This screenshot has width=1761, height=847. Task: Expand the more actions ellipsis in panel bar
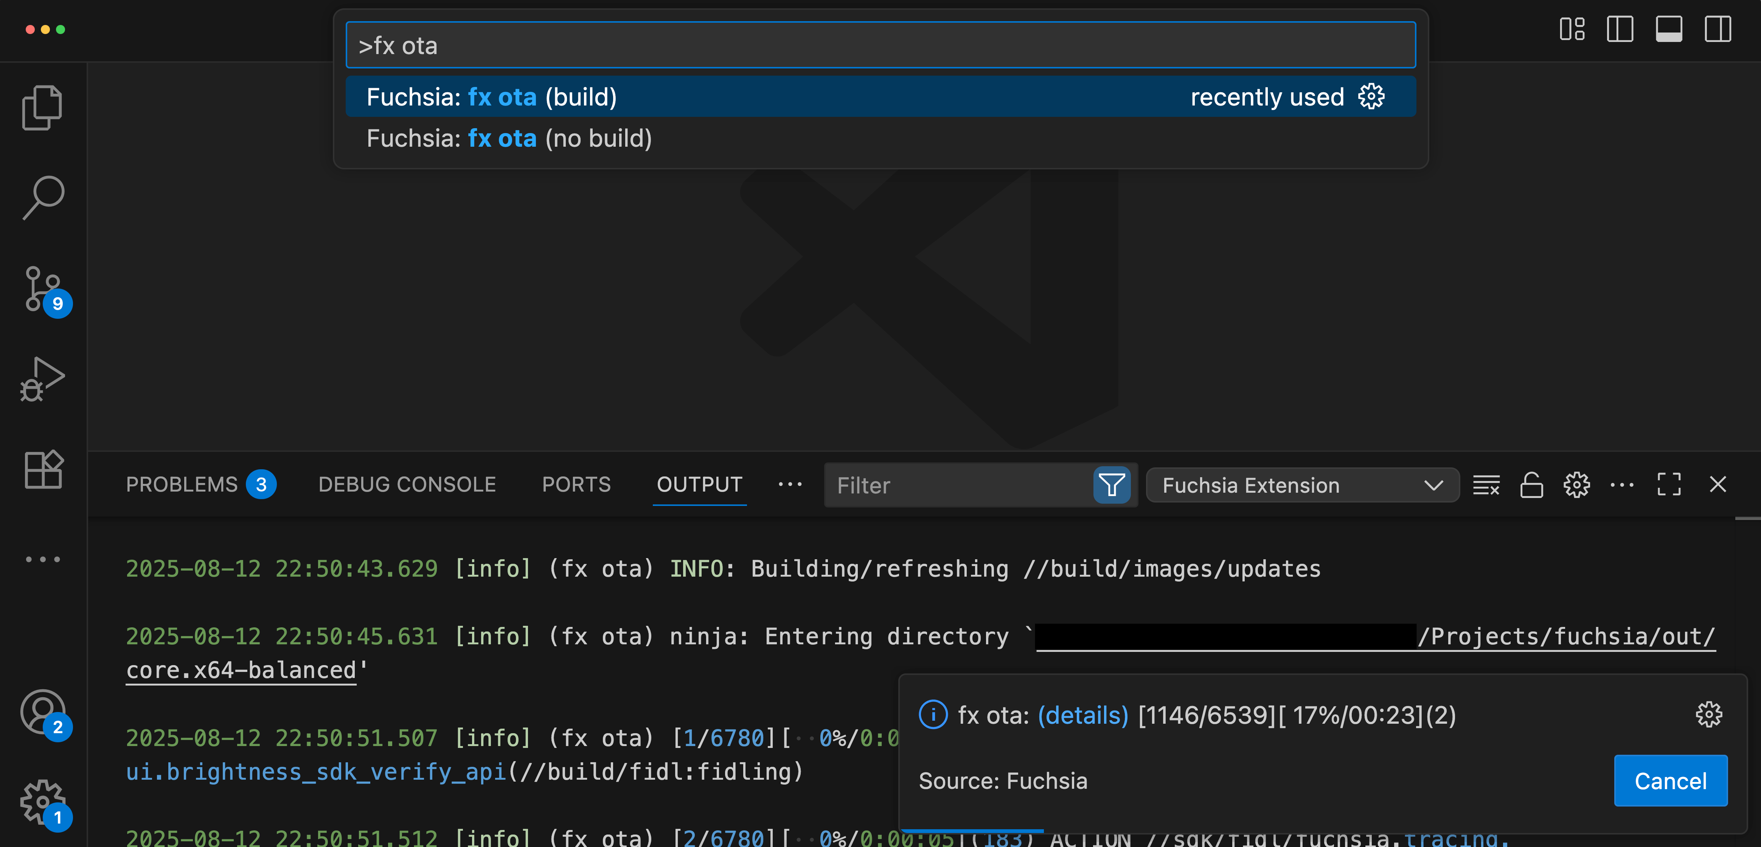1623,486
